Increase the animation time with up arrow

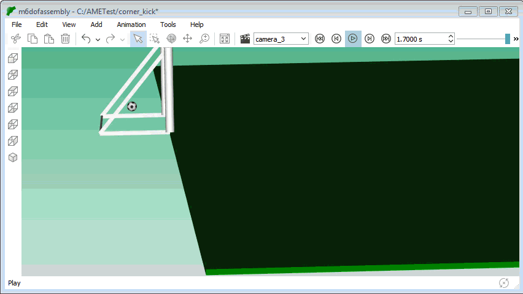pyautogui.click(x=451, y=36)
